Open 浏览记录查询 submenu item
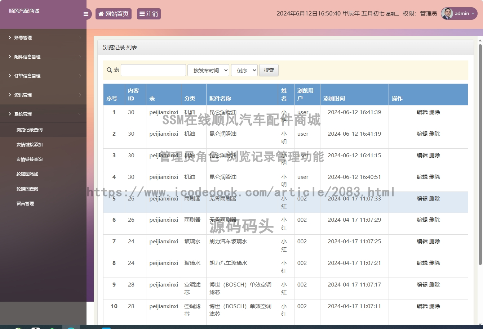This screenshot has height=329, width=483. click(43, 130)
